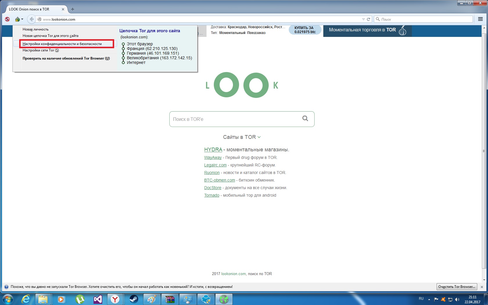Image resolution: width=488 pixels, height=305 pixels.
Task: Choose 'Новая личность' from the Tor menu
Action: pyautogui.click(x=36, y=29)
